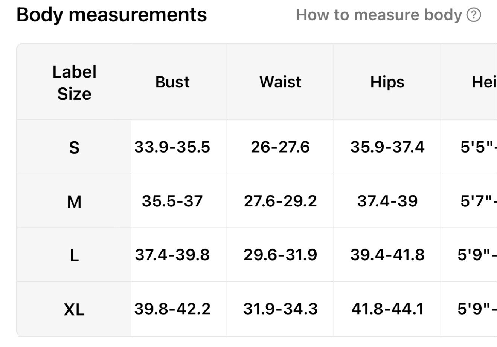This screenshot has width=497, height=347.
Task: Select the XL size row label
Action: click(74, 310)
